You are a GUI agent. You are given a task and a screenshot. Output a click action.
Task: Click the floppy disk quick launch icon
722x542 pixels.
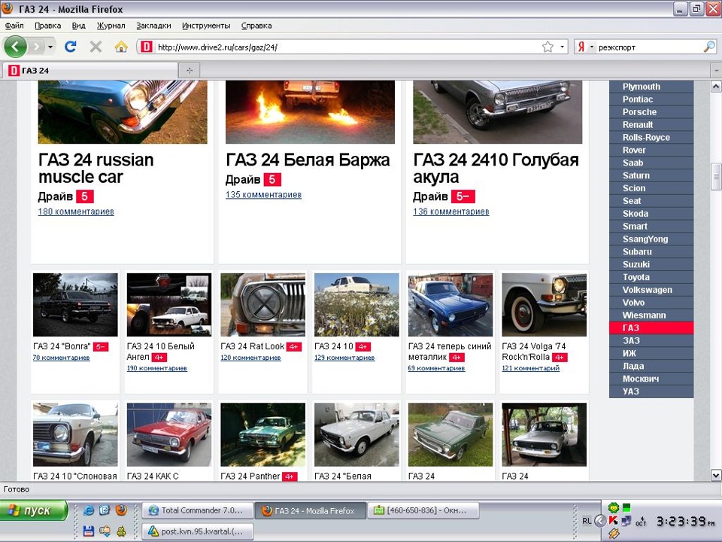(89, 531)
